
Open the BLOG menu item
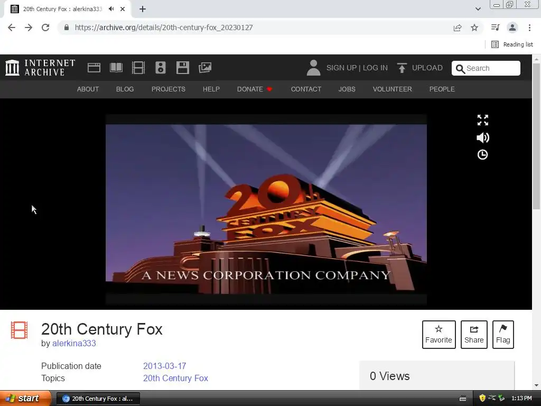click(x=125, y=89)
